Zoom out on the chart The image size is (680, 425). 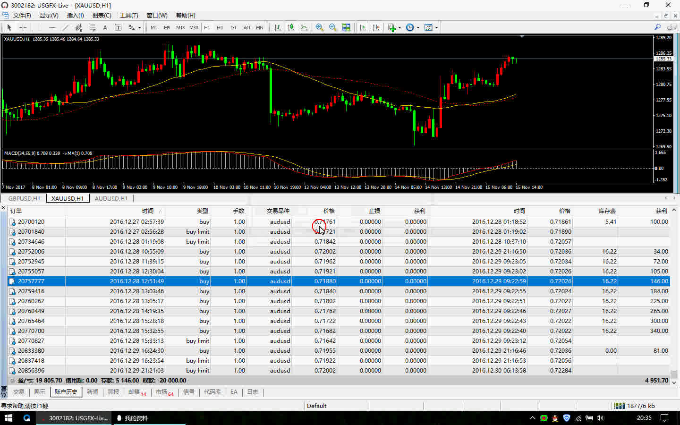point(333,27)
